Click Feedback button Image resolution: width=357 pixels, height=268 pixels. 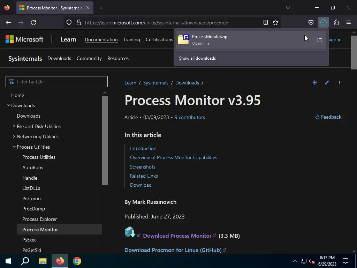pos(328,117)
